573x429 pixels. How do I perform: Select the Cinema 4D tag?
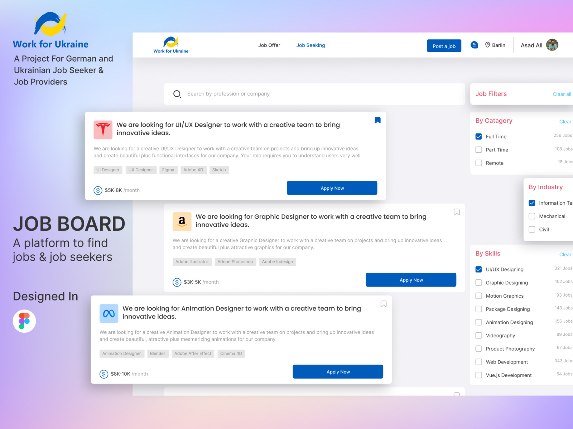[x=231, y=354]
